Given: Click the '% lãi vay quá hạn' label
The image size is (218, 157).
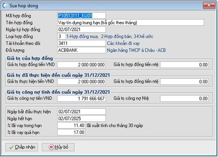Looking at the screenshot, I should pyautogui.click(x=23, y=133).
